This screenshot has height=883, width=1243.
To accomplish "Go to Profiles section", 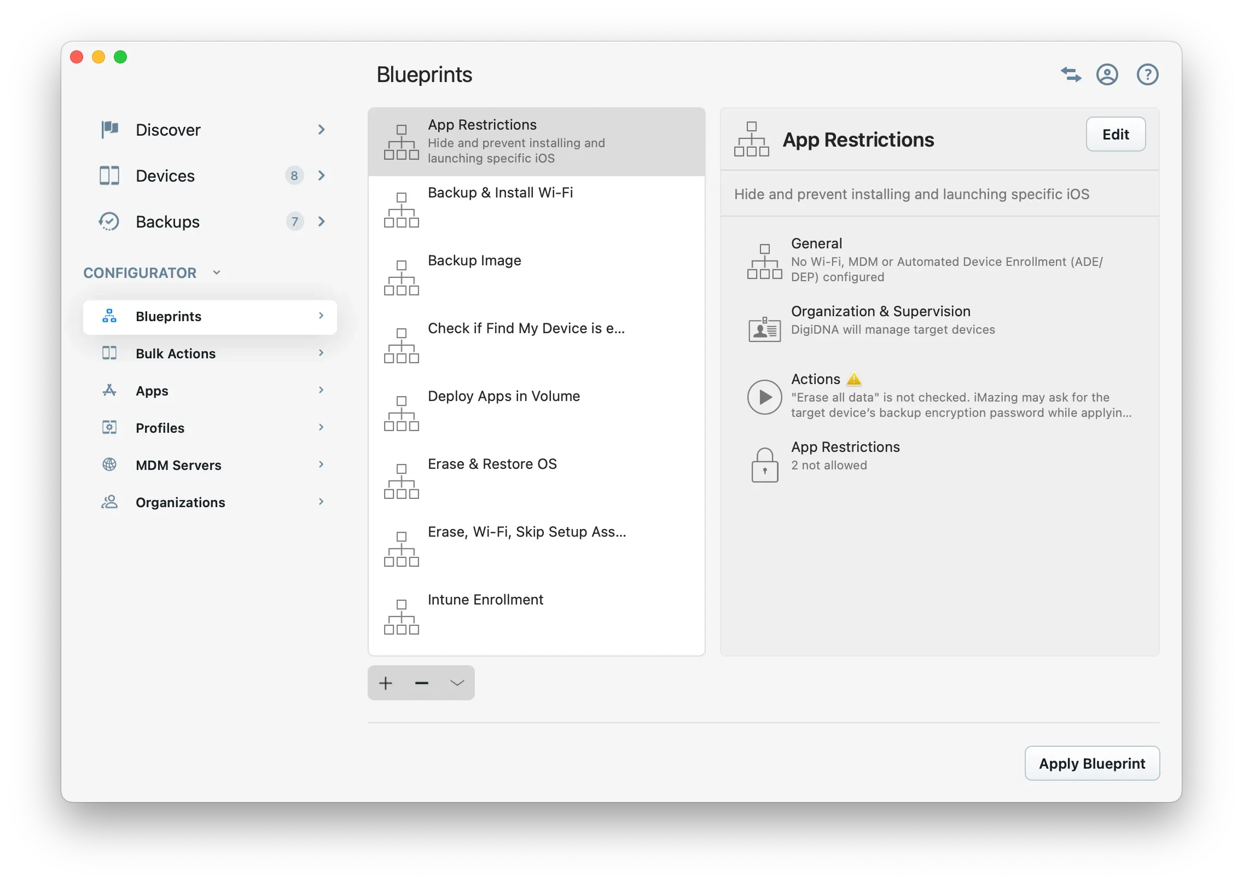I will (160, 428).
